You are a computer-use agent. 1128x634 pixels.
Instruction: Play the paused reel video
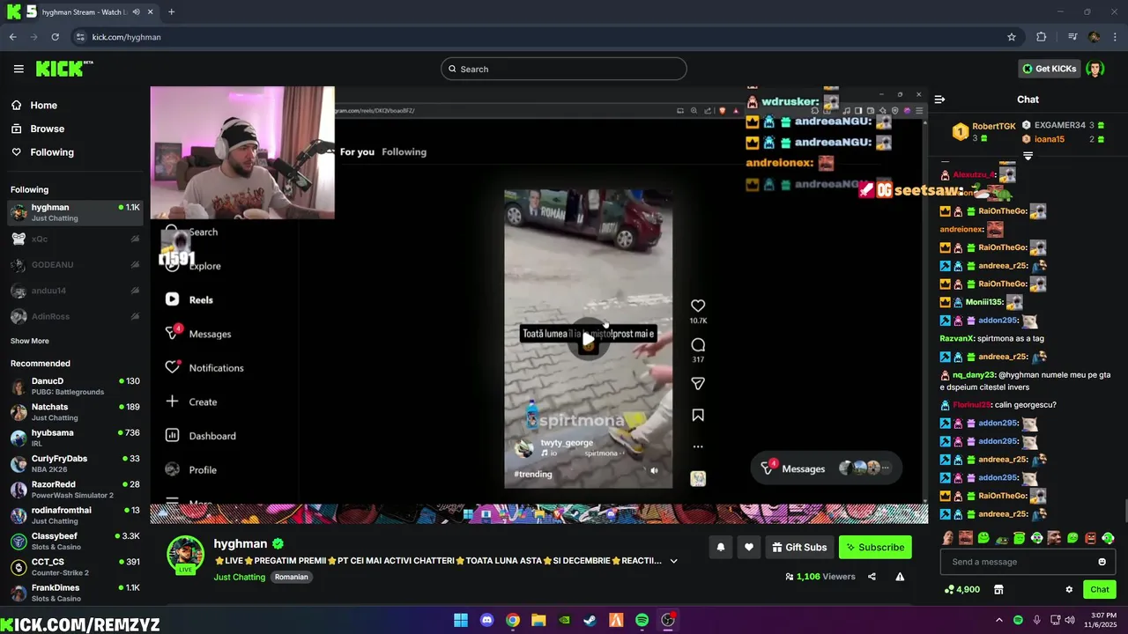pyautogui.click(x=588, y=339)
